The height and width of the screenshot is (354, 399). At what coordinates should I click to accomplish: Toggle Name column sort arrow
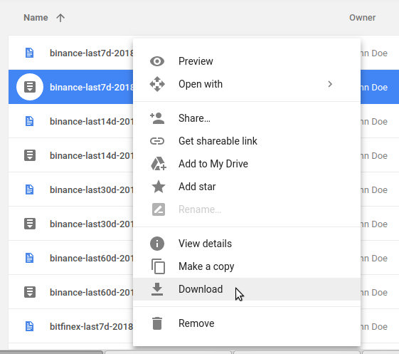click(x=60, y=18)
